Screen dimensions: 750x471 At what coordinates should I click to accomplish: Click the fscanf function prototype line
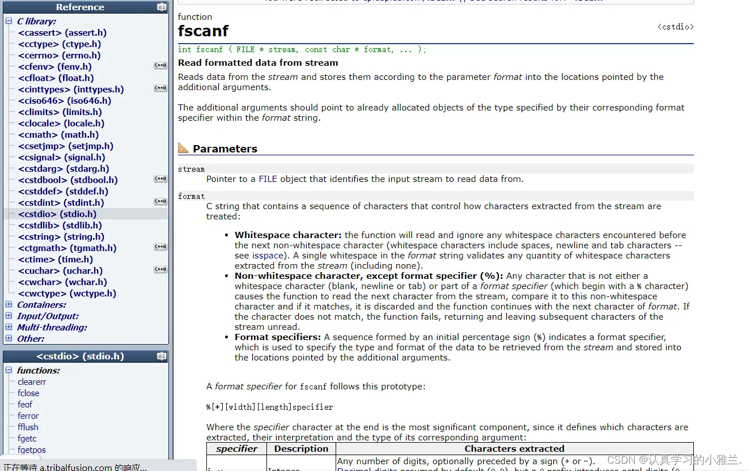(302, 49)
